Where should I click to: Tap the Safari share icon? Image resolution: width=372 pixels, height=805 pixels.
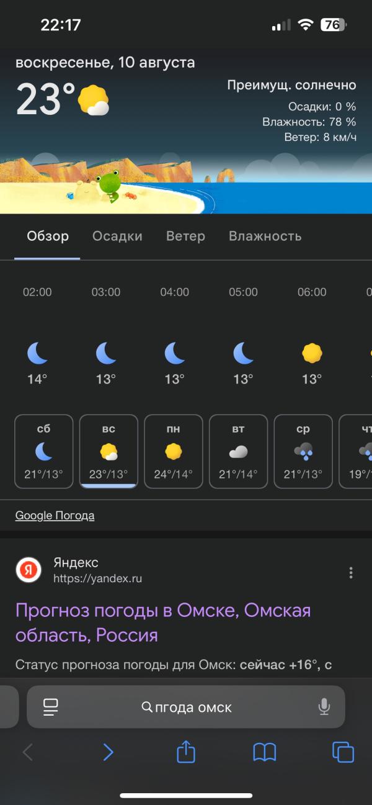186,752
